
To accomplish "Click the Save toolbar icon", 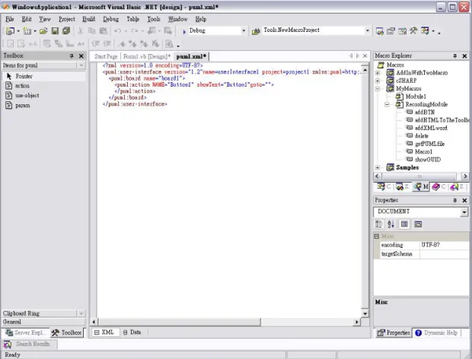I will [55, 30].
